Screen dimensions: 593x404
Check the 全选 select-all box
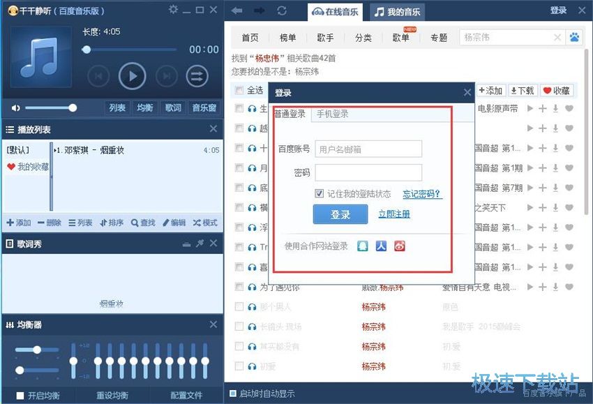pyautogui.click(x=239, y=90)
